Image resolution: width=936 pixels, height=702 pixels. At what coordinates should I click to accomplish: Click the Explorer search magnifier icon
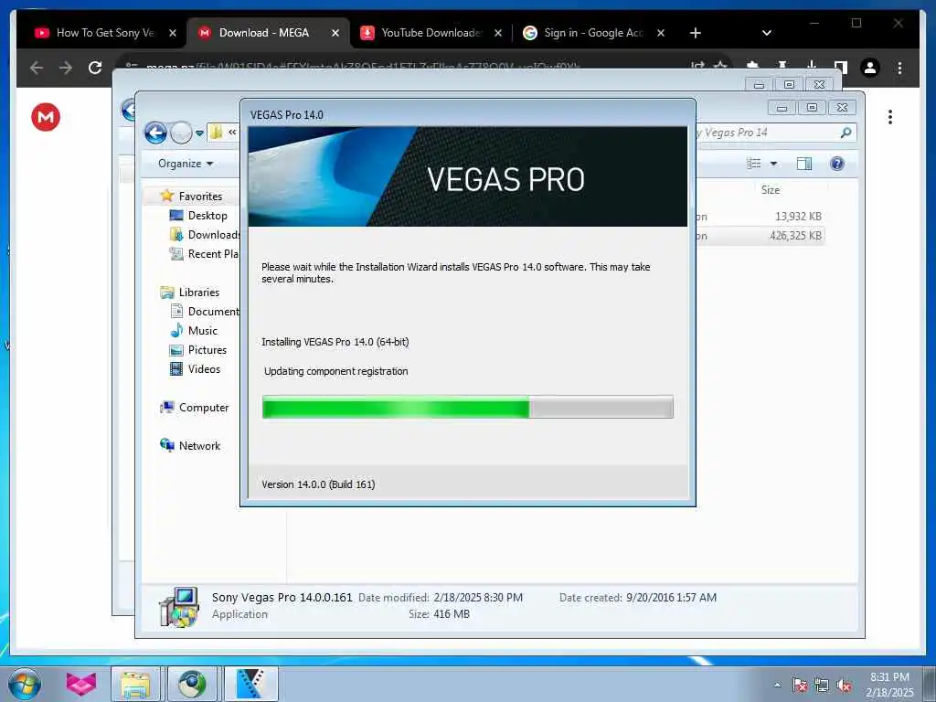point(846,133)
